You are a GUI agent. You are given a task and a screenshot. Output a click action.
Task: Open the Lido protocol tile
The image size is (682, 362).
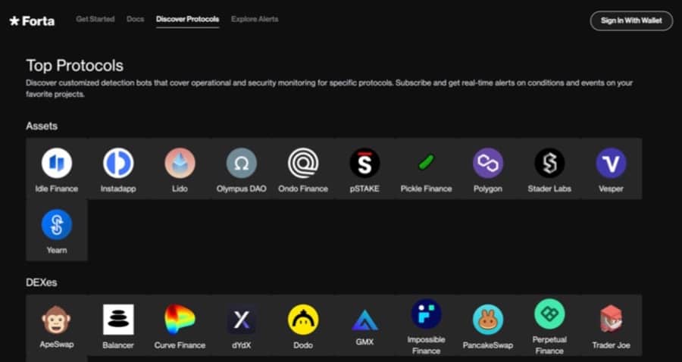(180, 168)
